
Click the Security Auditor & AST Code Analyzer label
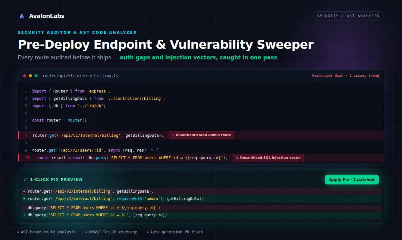pos(77,32)
